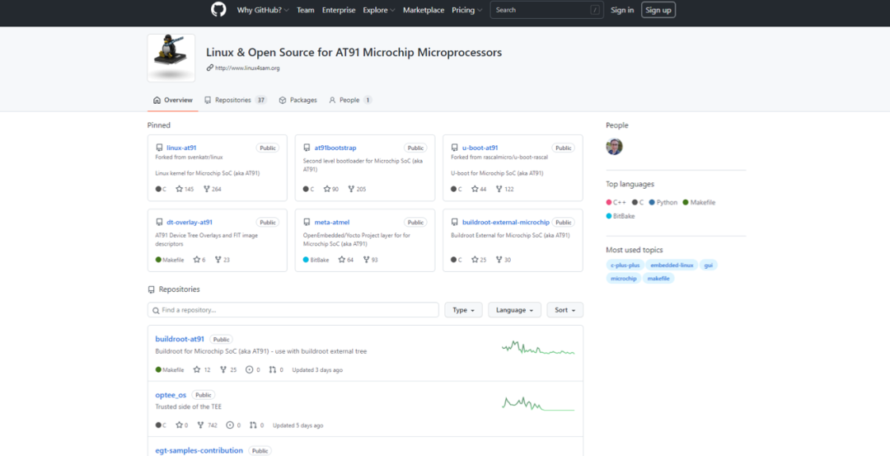The height and width of the screenshot is (456, 890).
Task: Click the Sign up button
Action: [658, 10]
